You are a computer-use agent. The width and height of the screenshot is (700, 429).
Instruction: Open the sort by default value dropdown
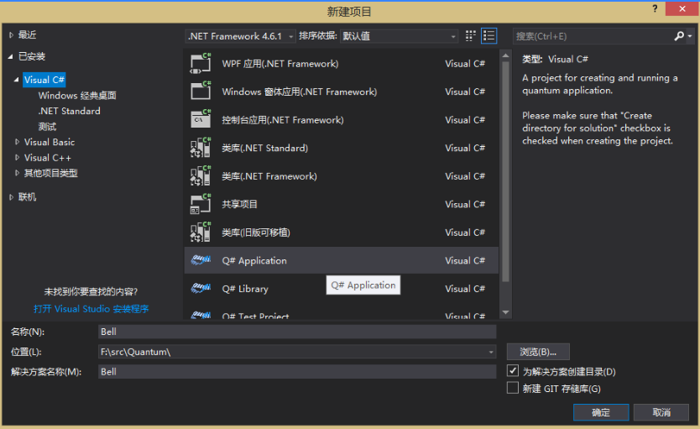400,36
